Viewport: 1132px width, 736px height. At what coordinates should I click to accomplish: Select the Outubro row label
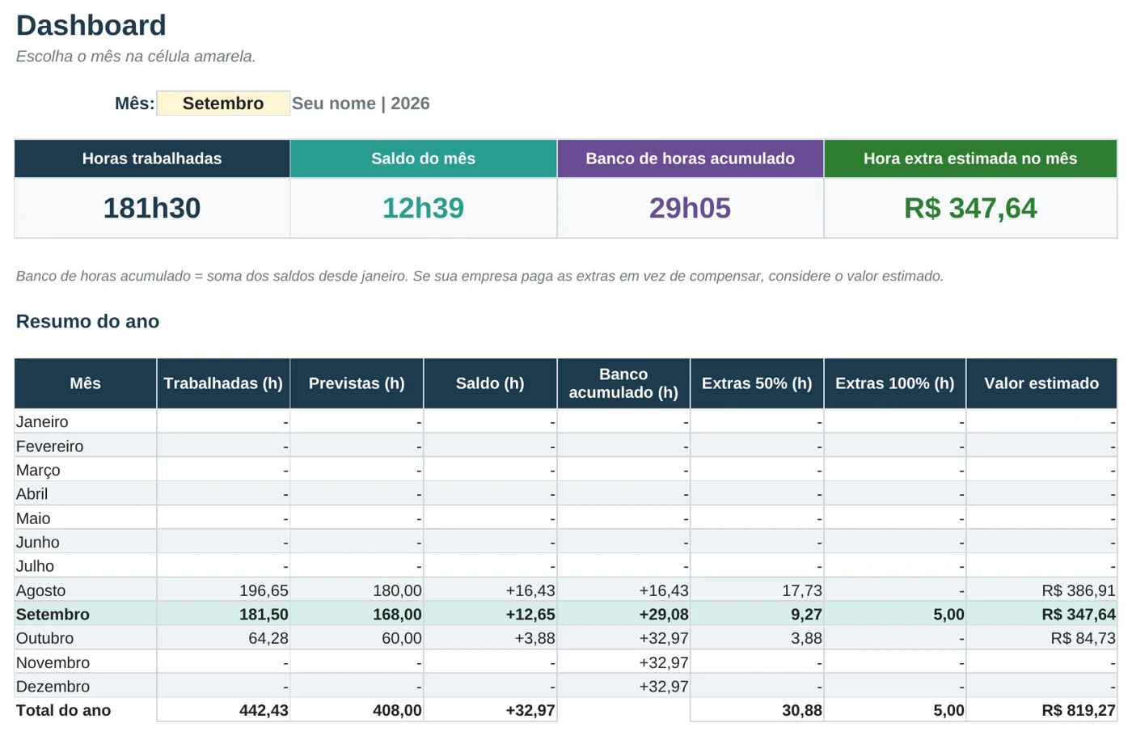(45, 639)
